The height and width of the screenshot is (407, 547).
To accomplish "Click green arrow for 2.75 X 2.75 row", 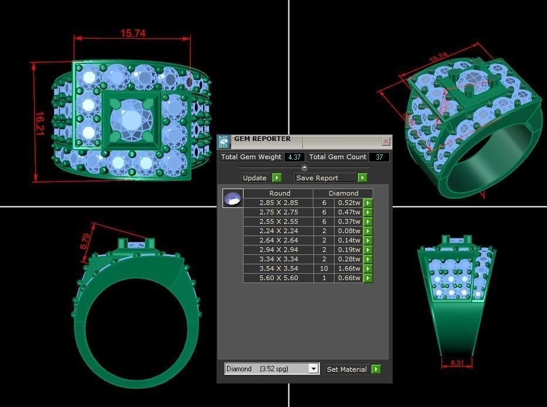I will tap(368, 212).
